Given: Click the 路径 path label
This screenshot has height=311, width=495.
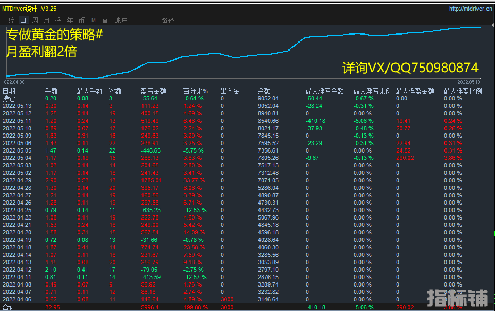Looking at the screenshot, I should click(167, 20).
